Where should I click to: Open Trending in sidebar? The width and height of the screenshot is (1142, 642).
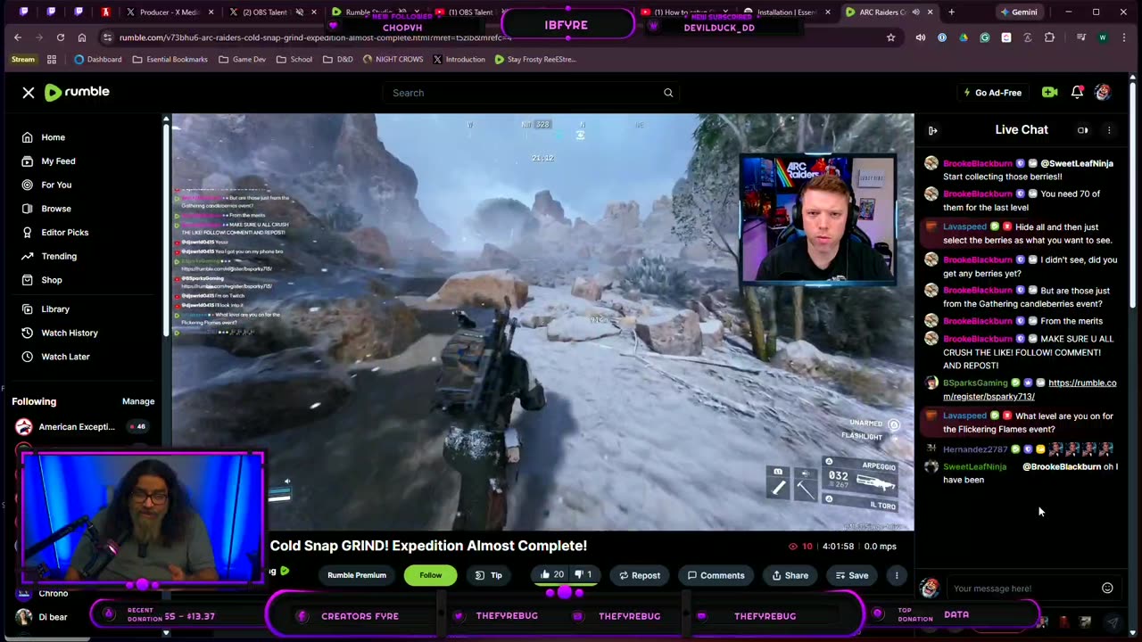click(x=59, y=256)
